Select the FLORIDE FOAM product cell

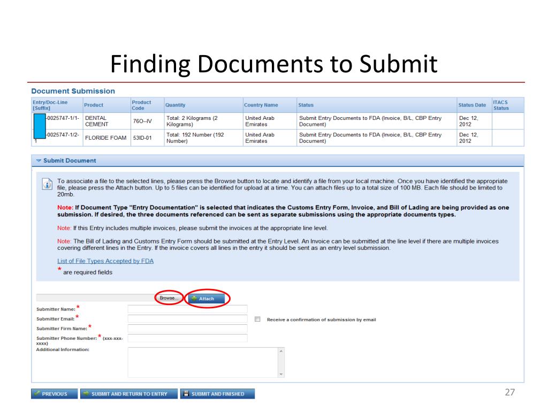click(x=106, y=138)
